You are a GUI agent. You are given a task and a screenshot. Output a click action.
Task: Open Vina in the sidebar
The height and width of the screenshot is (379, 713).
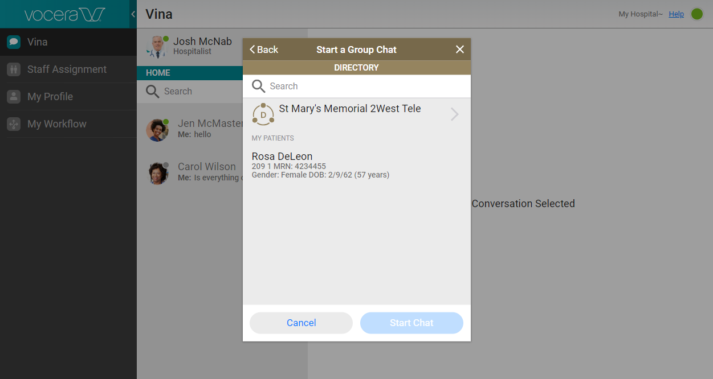(68, 42)
